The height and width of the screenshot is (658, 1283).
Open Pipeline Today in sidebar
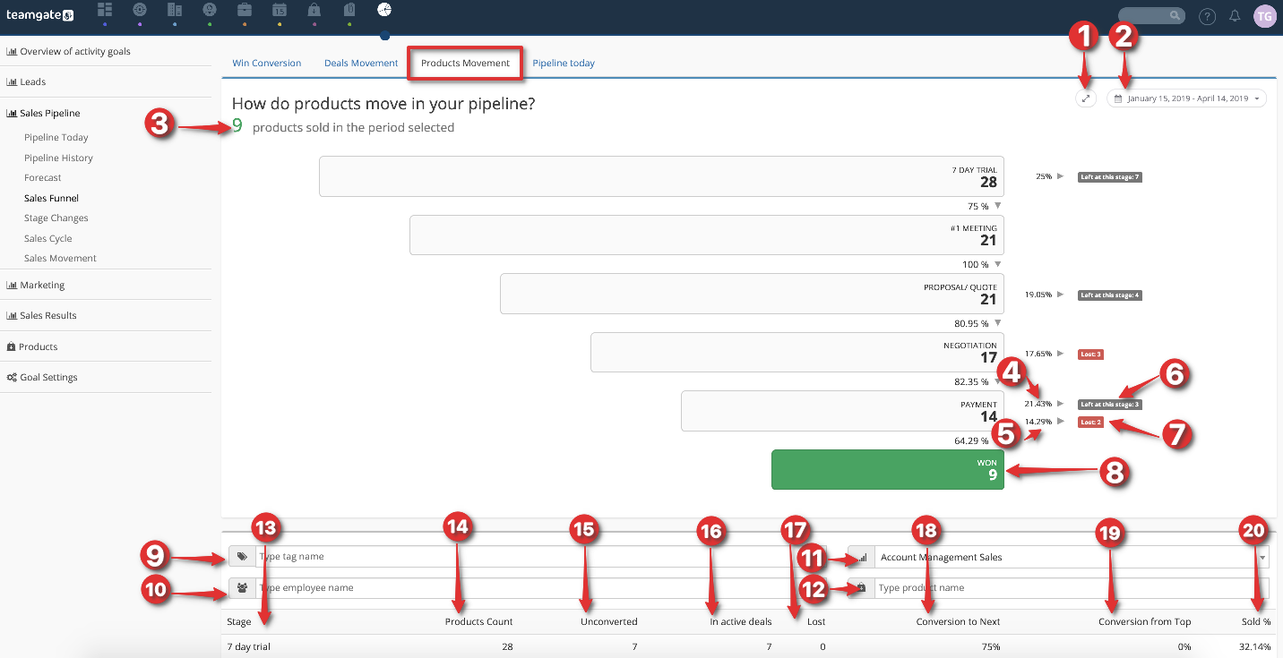pos(56,138)
